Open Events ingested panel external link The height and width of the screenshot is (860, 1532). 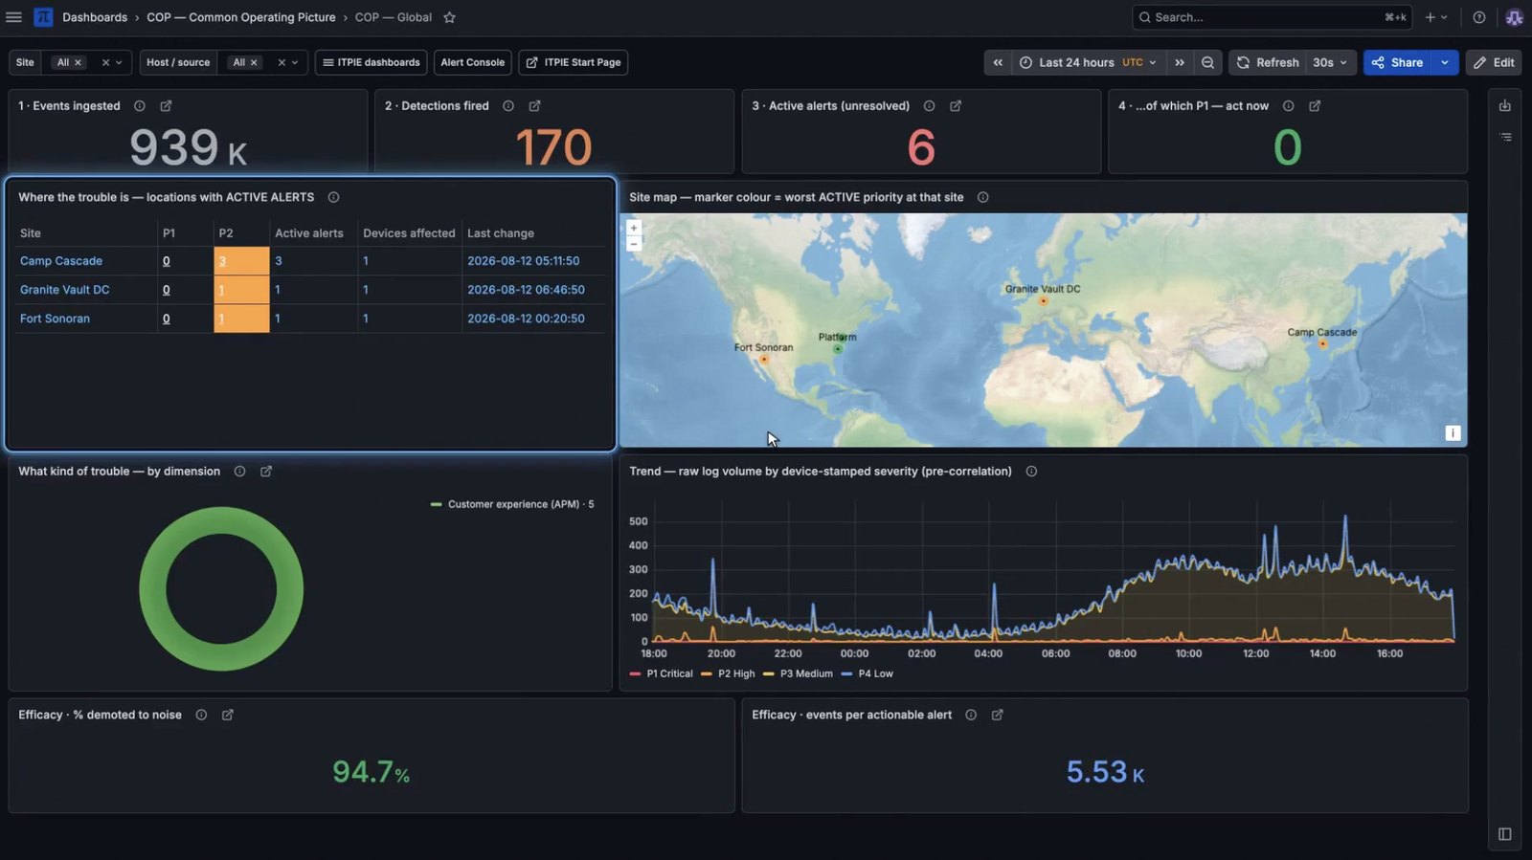pos(166,106)
